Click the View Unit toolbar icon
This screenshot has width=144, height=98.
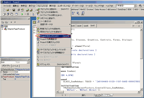click(x=4, y=14)
